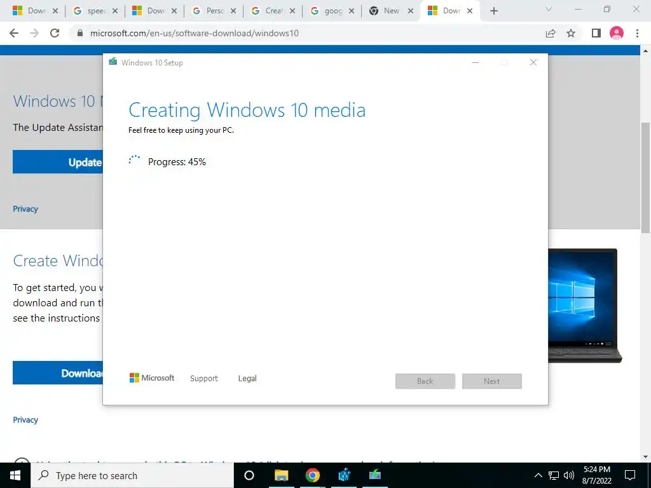Click taskbar search box
651x488 pixels.
click(x=132, y=475)
